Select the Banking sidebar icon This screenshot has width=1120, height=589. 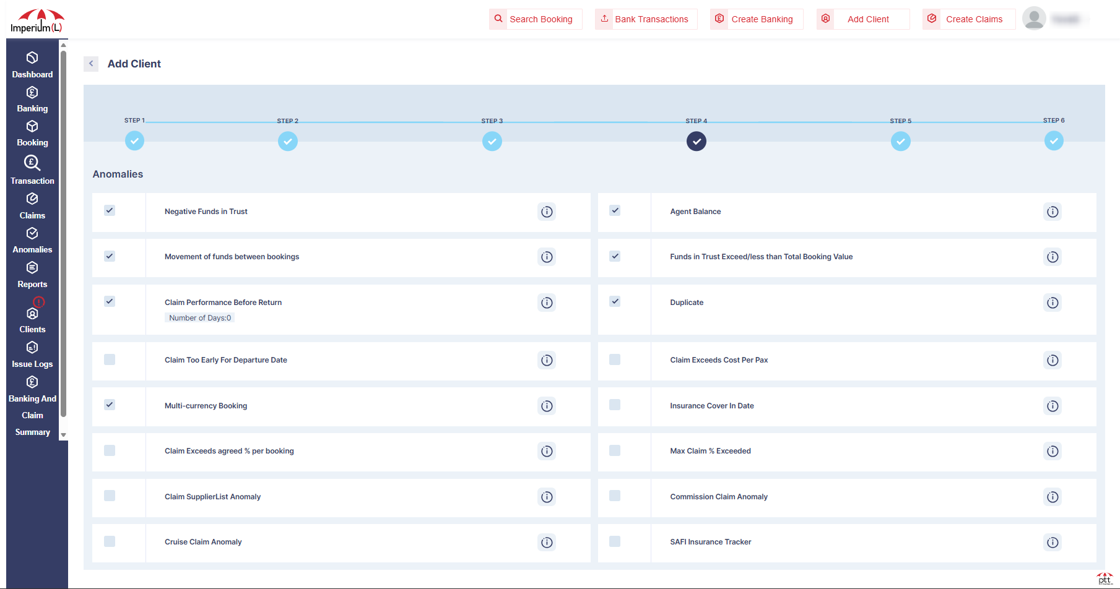click(32, 98)
